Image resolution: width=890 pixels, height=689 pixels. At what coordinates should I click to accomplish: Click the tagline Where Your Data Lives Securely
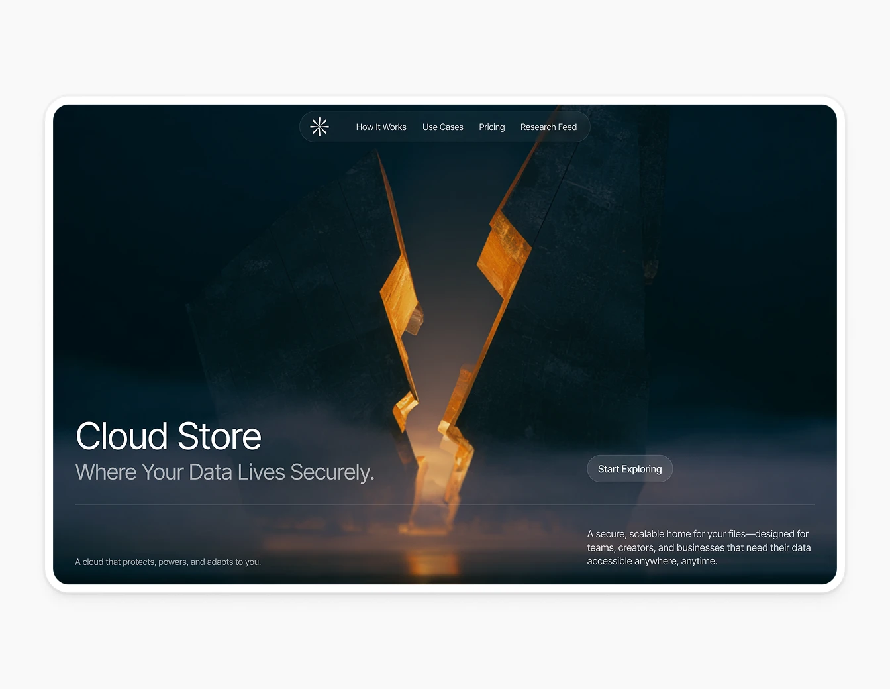[x=225, y=472]
